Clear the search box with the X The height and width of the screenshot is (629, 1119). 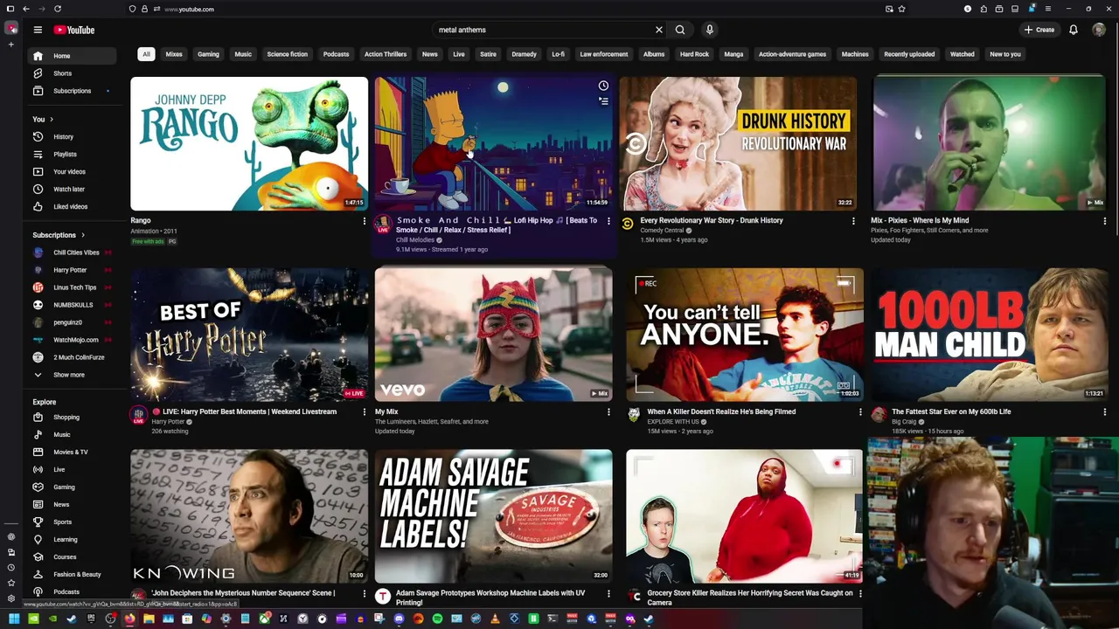(659, 30)
